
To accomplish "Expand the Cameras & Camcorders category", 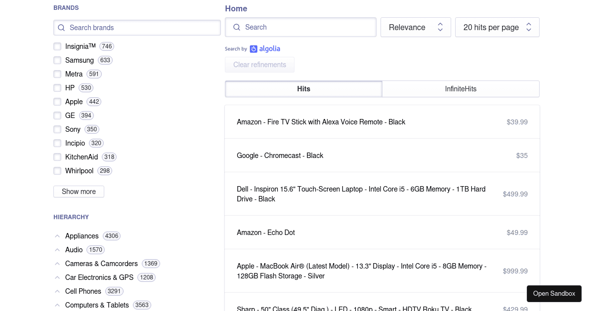I will pyautogui.click(x=57, y=264).
